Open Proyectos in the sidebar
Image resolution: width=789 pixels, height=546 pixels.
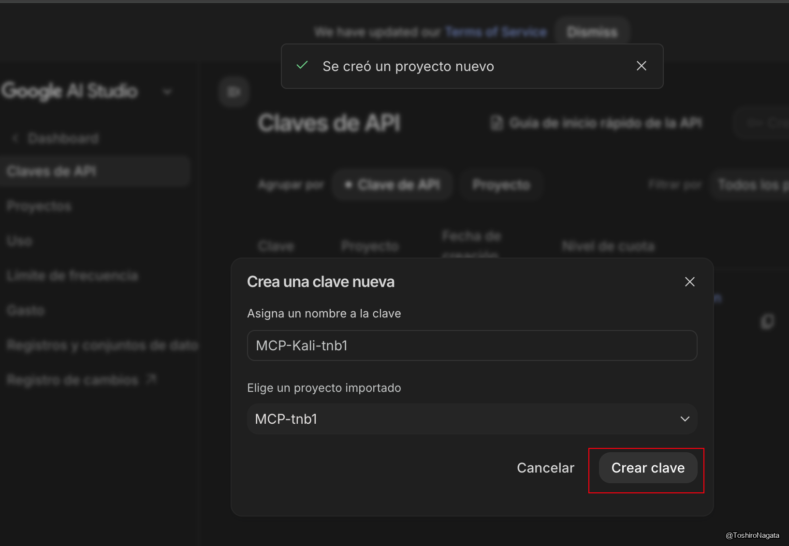tap(39, 206)
